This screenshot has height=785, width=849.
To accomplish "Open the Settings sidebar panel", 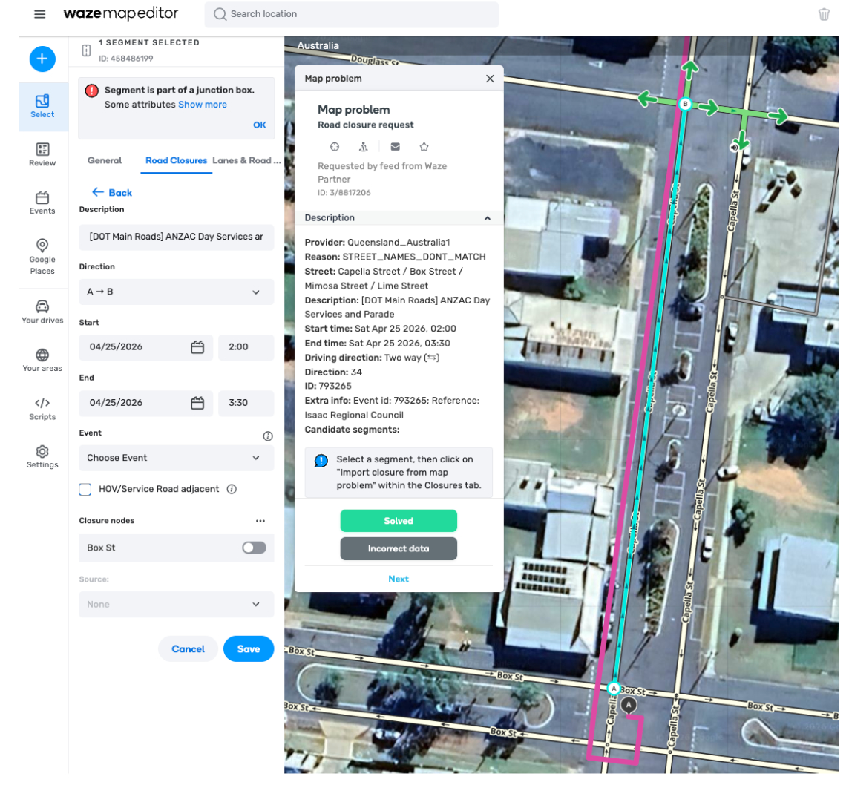I will tap(42, 457).
